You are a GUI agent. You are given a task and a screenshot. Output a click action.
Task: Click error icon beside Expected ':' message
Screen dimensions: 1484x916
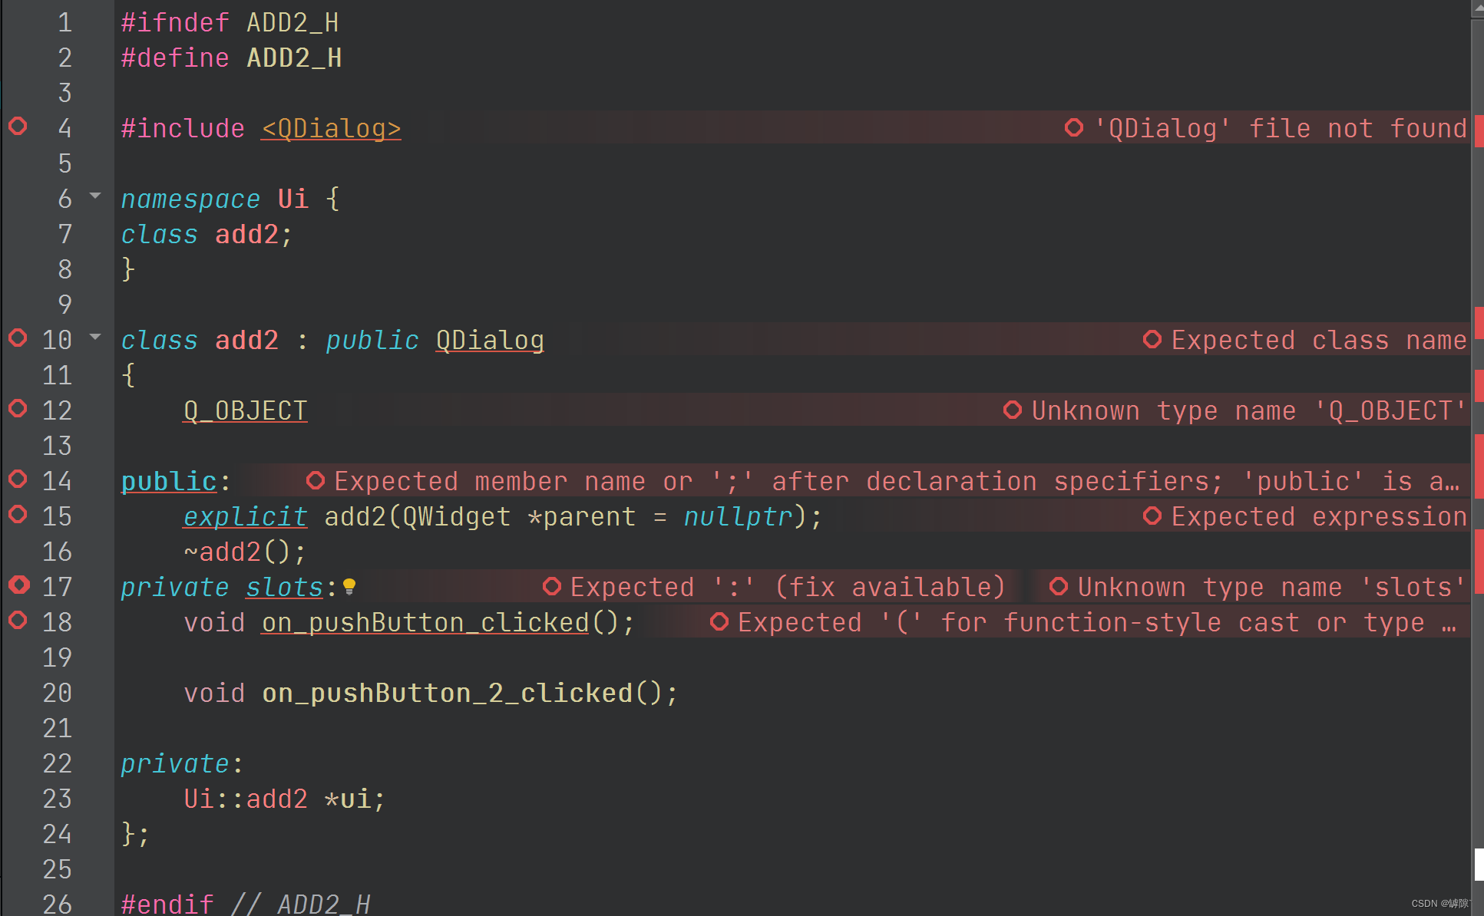point(551,586)
